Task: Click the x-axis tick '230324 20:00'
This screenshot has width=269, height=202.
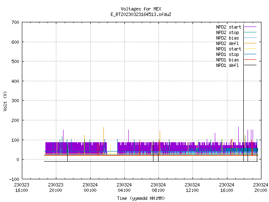Action: [x=261, y=188]
